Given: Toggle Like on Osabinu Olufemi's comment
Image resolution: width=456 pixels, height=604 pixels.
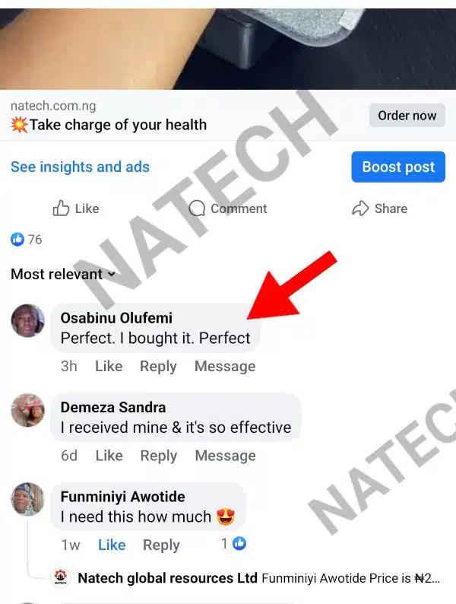Looking at the screenshot, I should 109,366.
